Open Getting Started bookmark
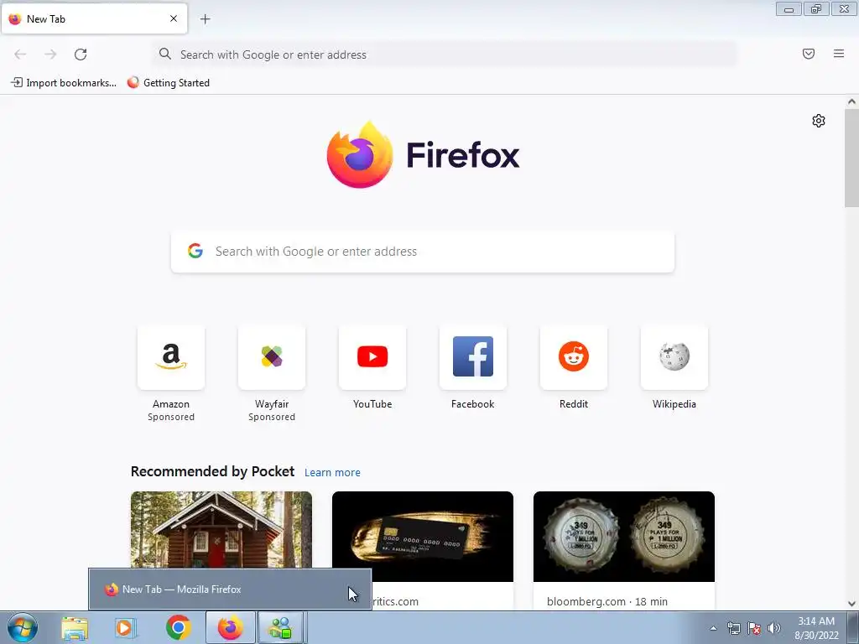 [168, 83]
